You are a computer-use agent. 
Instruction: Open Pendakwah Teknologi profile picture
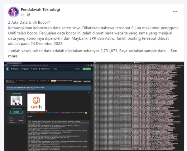tap(13, 12)
